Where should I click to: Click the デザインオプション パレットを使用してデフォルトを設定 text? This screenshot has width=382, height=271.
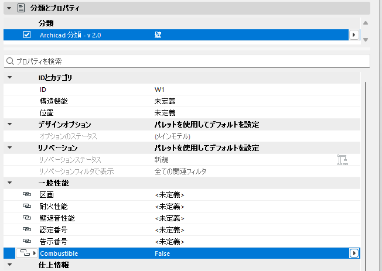tap(207, 125)
